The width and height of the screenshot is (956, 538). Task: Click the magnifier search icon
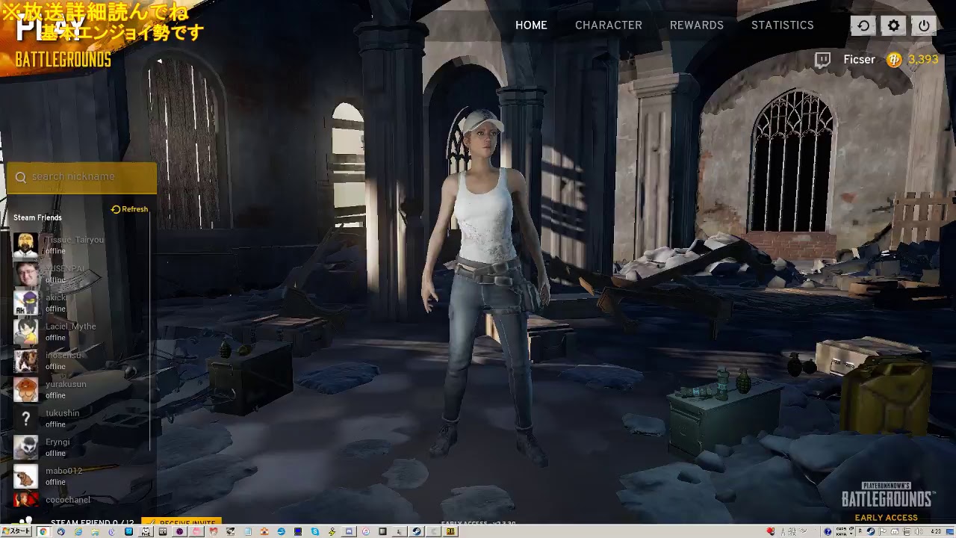[20, 177]
